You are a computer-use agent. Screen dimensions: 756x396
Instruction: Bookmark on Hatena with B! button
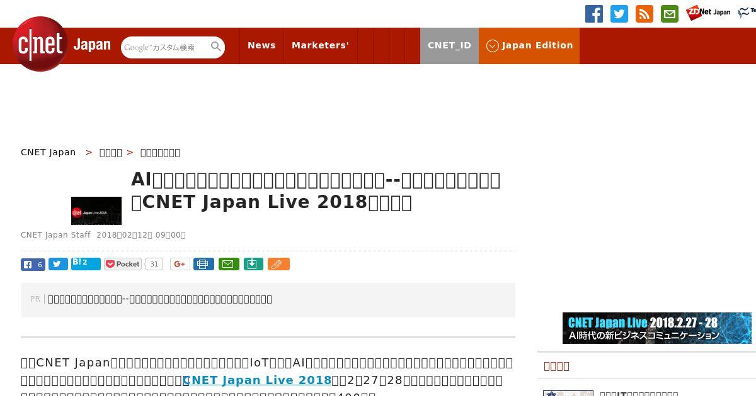86,264
